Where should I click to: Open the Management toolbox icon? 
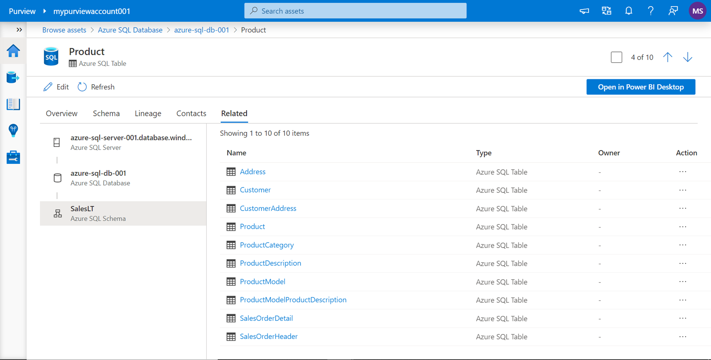coord(13,157)
